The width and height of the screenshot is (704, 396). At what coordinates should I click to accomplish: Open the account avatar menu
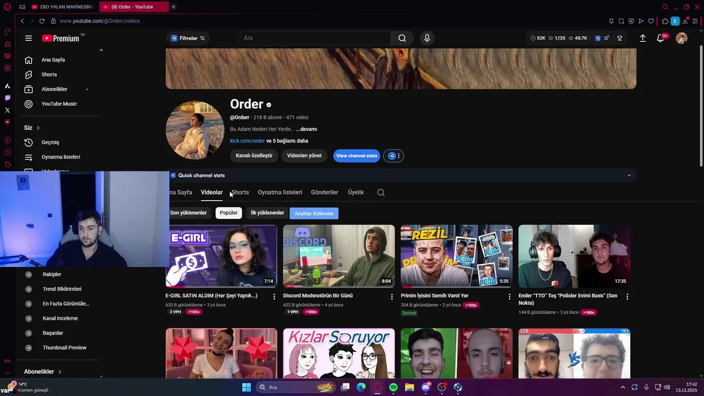pos(681,38)
